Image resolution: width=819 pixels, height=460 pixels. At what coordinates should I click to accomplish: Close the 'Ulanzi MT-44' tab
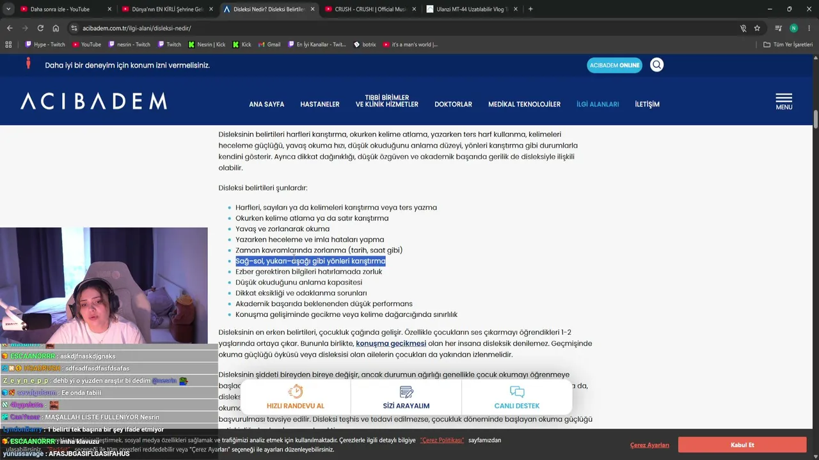pyautogui.click(x=515, y=9)
